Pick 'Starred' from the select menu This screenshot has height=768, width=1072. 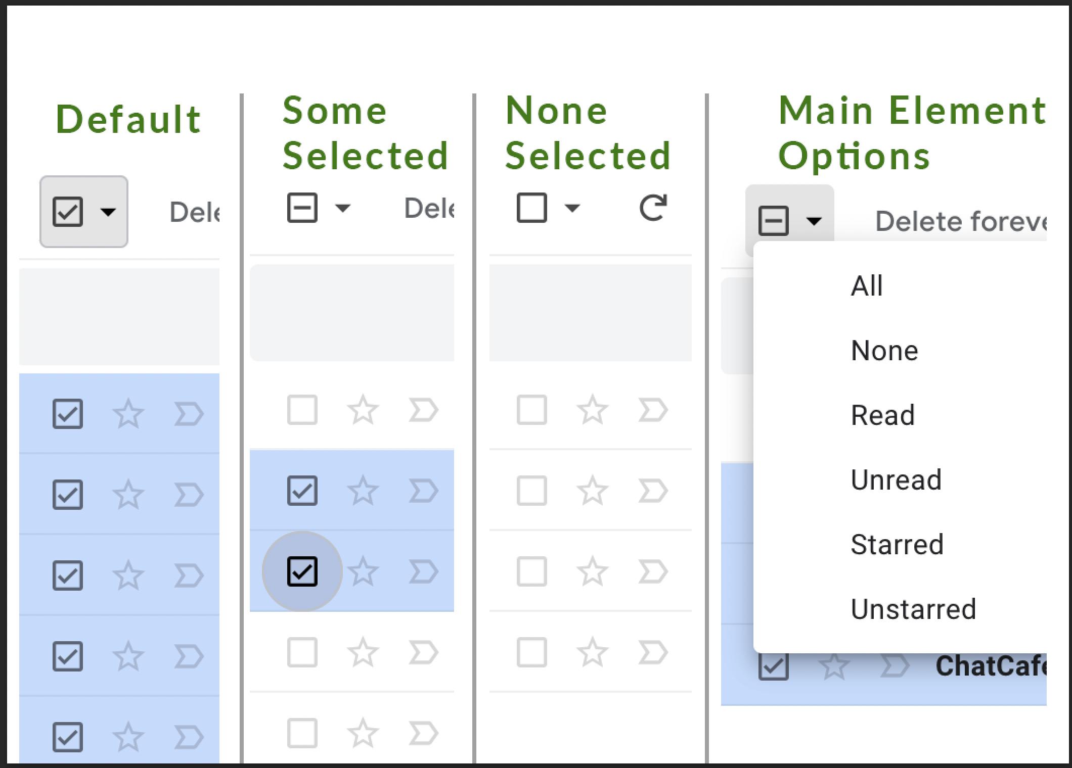pyautogui.click(x=897, y=544)
